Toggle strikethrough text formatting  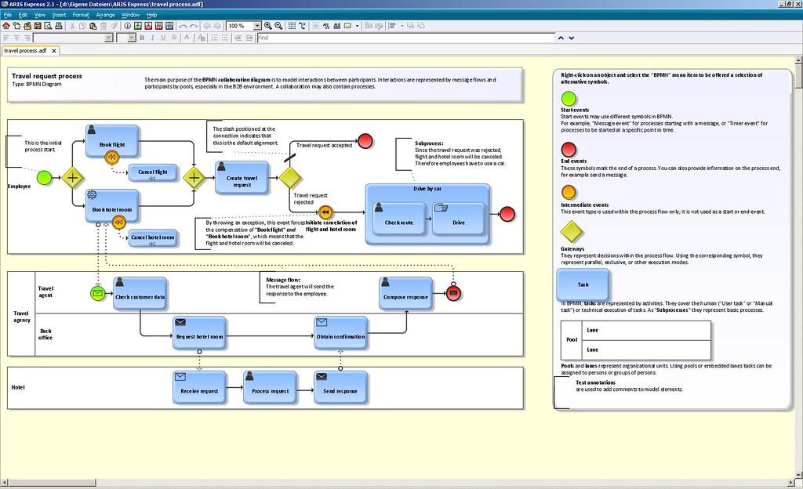174,38
